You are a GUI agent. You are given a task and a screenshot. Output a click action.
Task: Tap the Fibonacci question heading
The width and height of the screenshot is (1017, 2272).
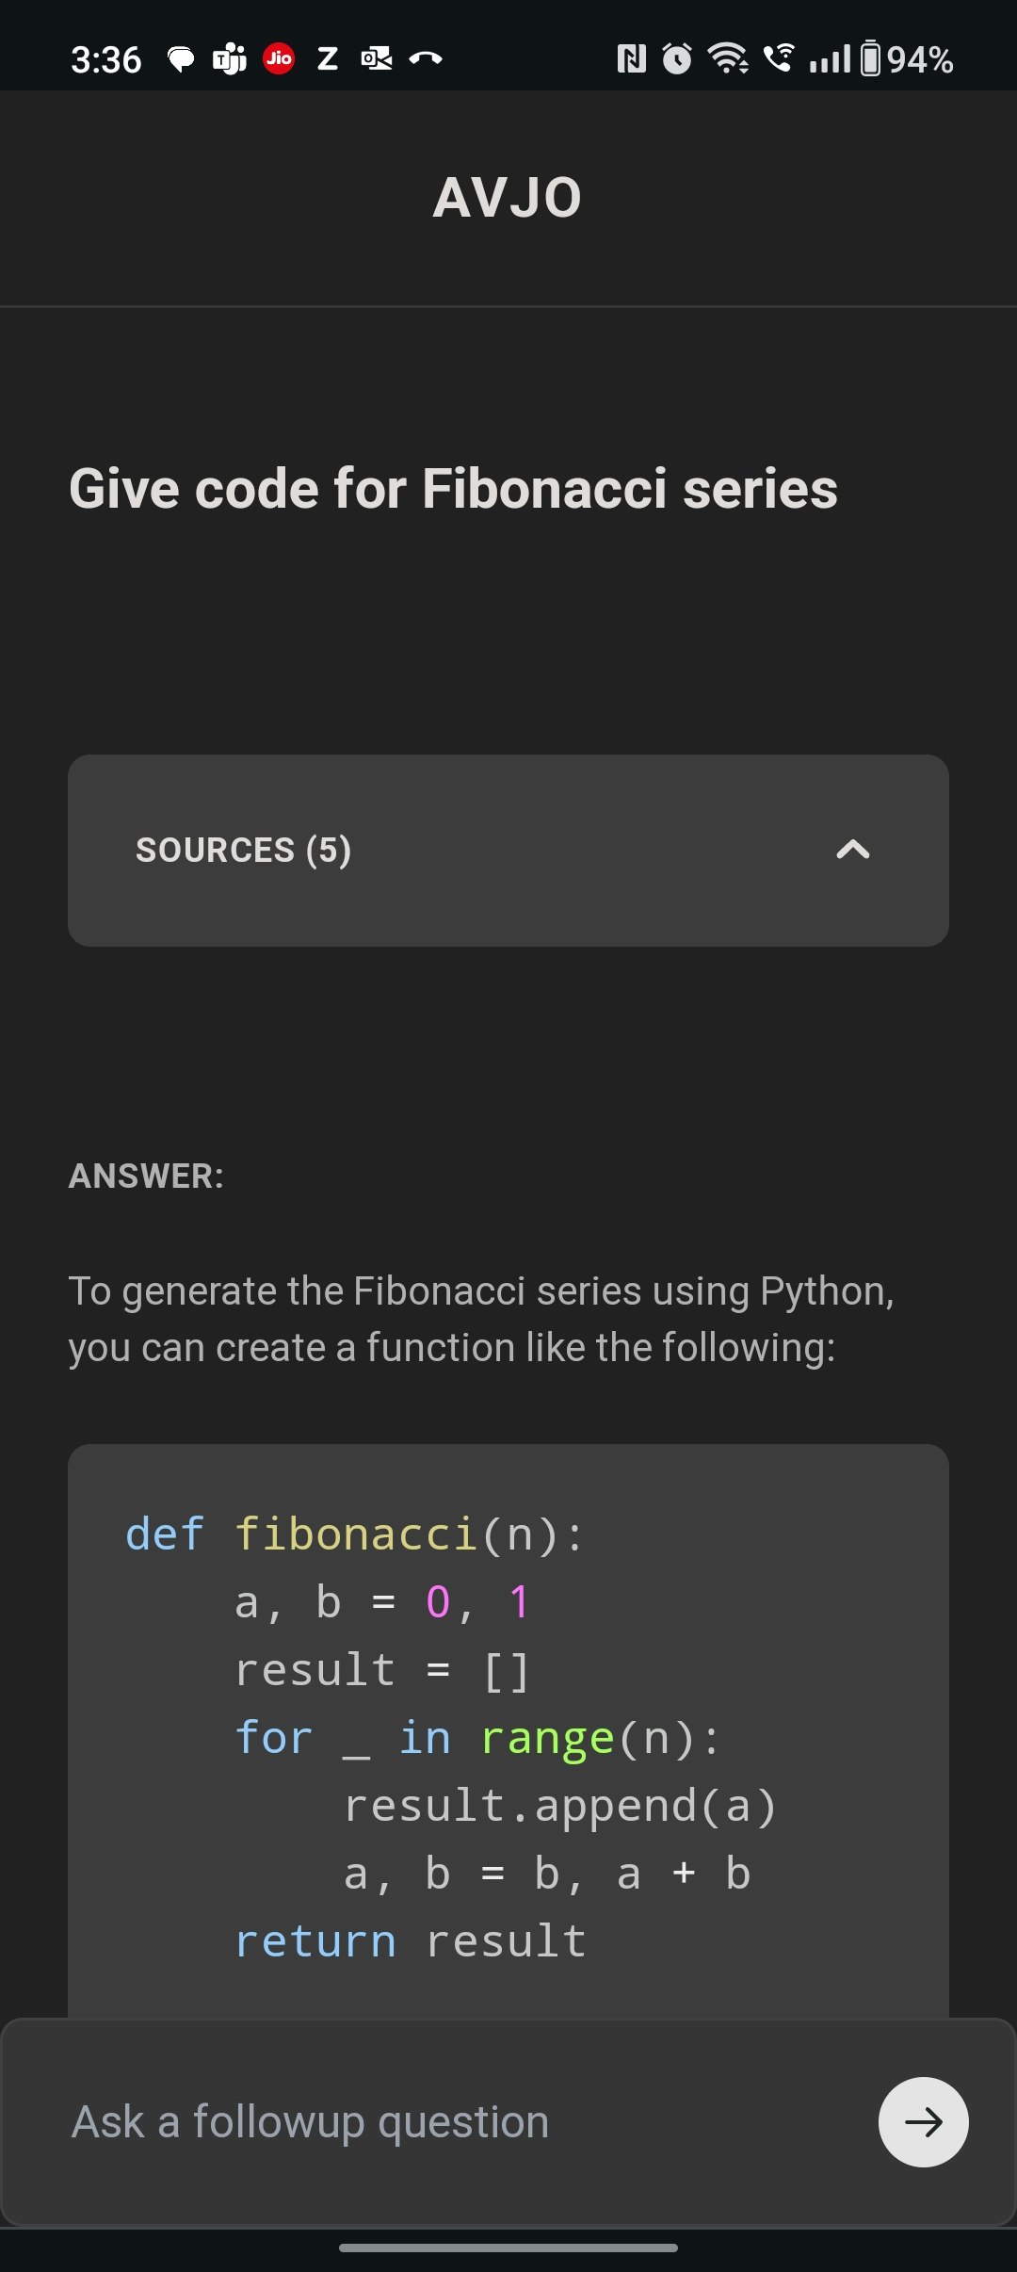(x=453, y=488)
